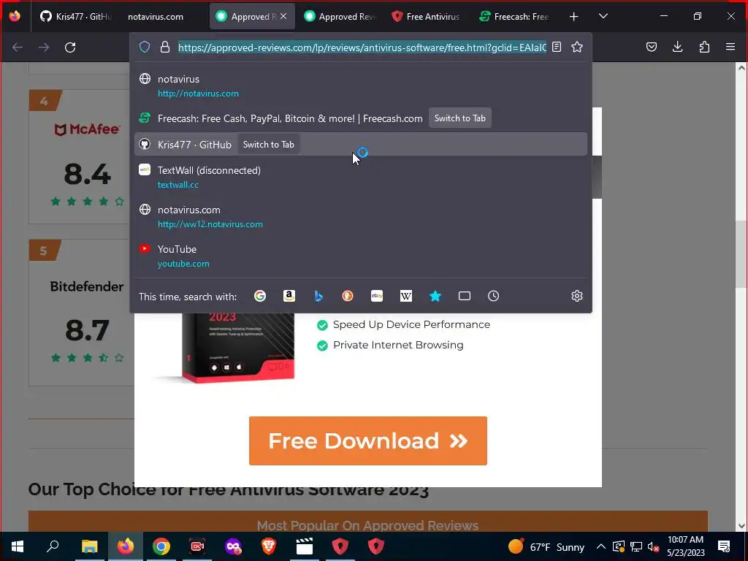Show hidden system tray icons

click(x=601, y=546)
